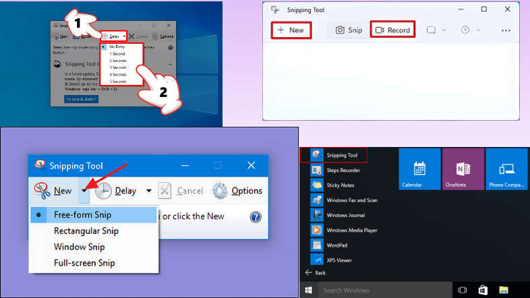Go Back in the Start menu app list
The image size is (530, 298).
316,272
